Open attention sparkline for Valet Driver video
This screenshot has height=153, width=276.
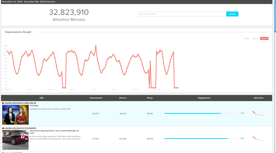point(258,139)
